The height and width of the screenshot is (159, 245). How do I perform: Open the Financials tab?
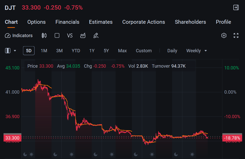click(x=67, y=22)
